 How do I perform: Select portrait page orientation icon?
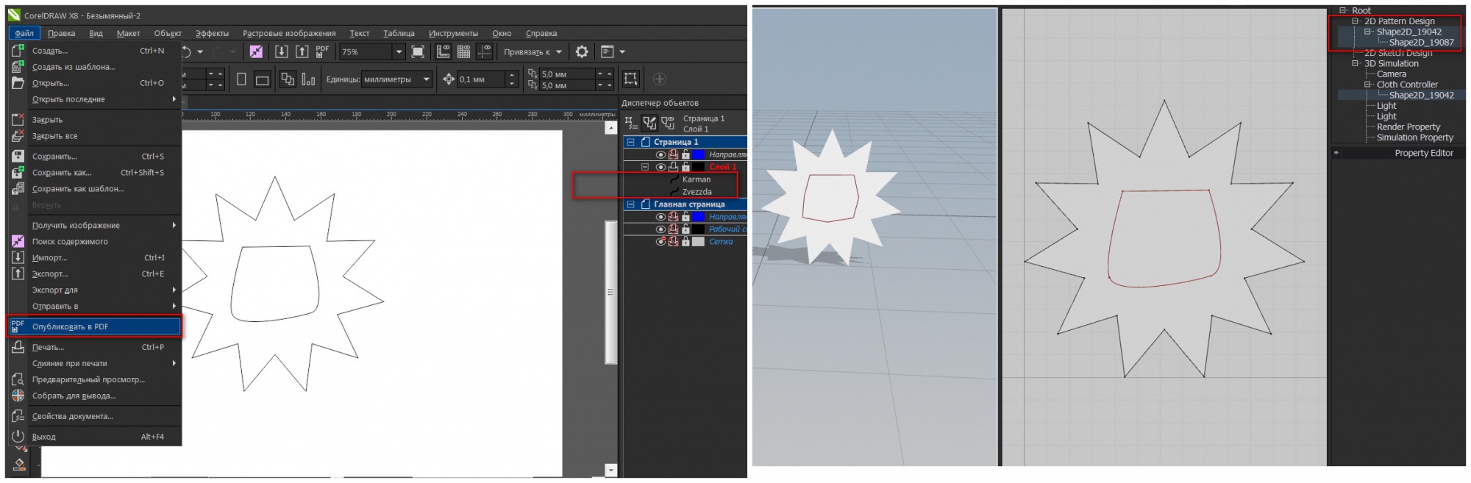coord(241,79)
